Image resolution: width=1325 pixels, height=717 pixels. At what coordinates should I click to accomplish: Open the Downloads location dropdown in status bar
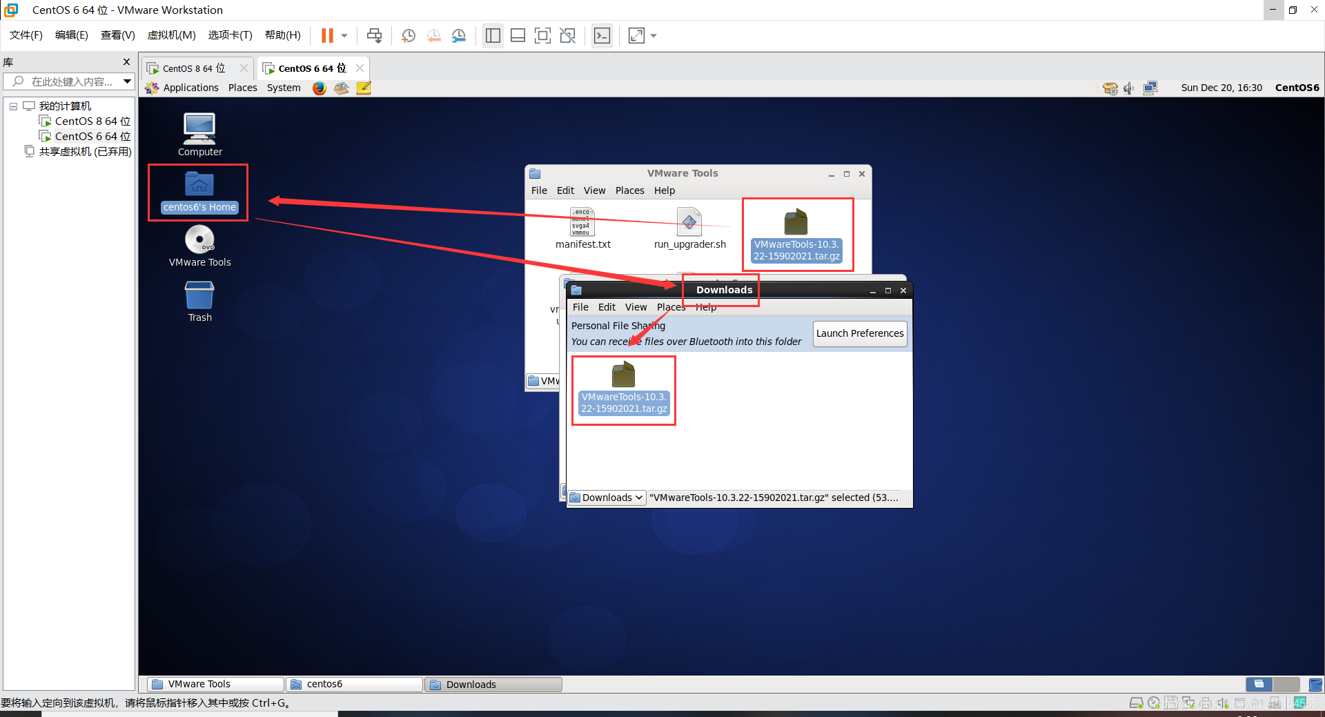[607, 498]
